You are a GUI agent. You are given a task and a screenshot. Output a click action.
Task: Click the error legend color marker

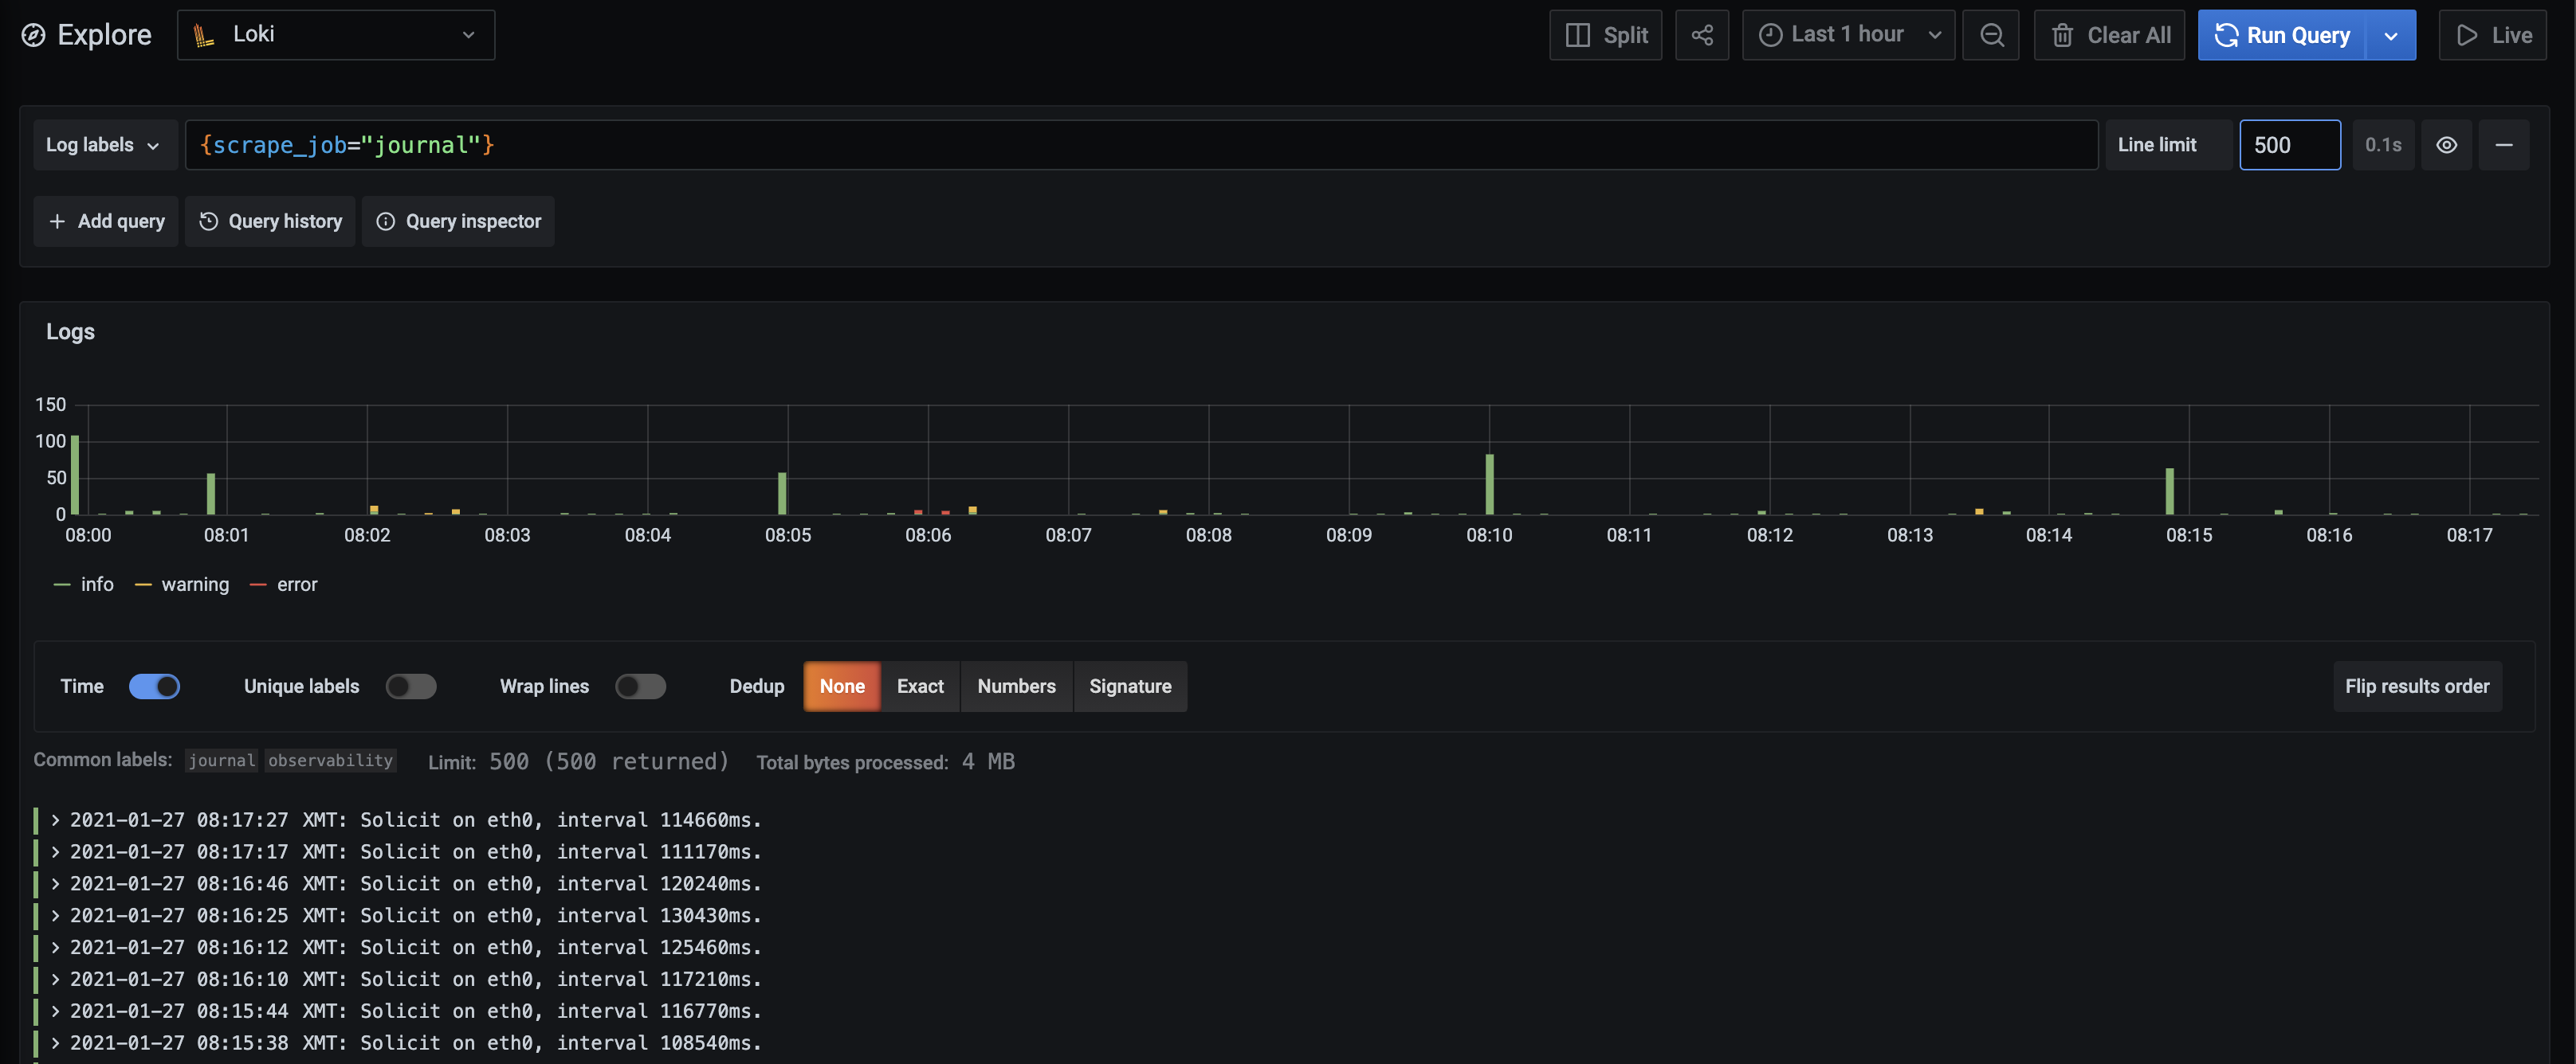(260, 585)
